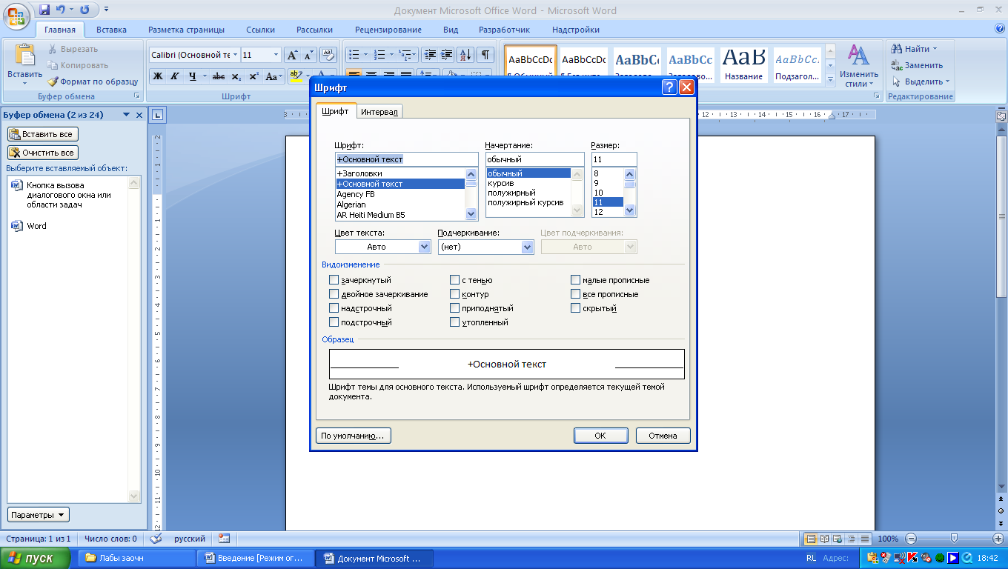Screen dimensions: 1008x569
Task: Open the Параметры dropdown in the clipboard pane
Action: pyautogui.click(x=38, y=515)
